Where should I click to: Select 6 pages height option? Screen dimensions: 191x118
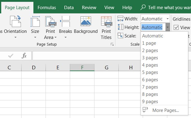pyautogui.click(x=164, y=80)
